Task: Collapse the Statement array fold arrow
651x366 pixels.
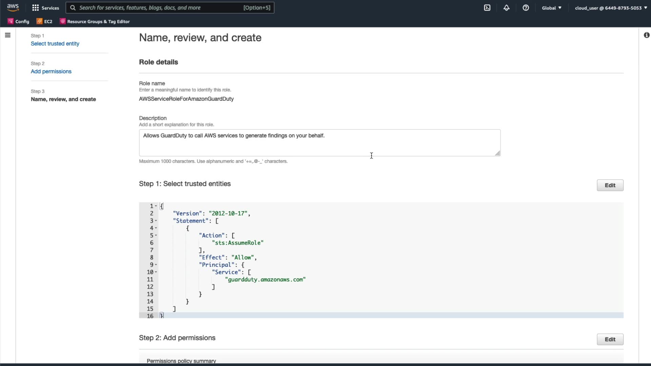Action: [156, 221]
